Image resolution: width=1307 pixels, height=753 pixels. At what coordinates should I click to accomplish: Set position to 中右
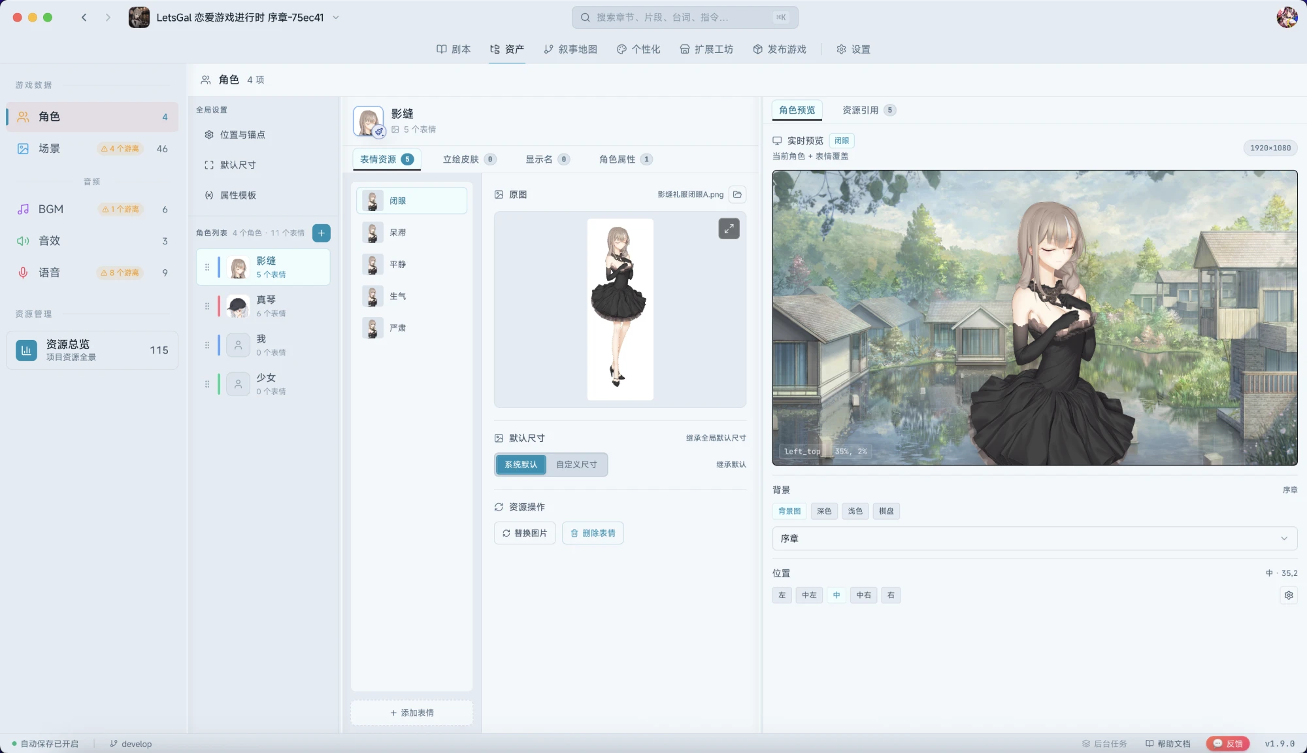click(x=864, y=595)
